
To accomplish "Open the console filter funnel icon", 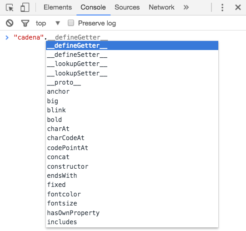I will pos(25,23).
